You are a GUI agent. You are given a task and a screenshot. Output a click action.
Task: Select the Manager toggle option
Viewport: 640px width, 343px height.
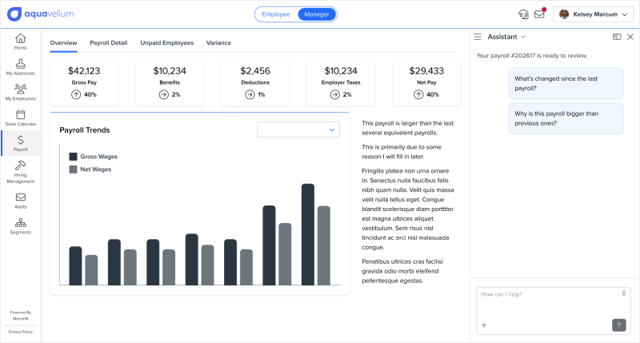point(317,14)
